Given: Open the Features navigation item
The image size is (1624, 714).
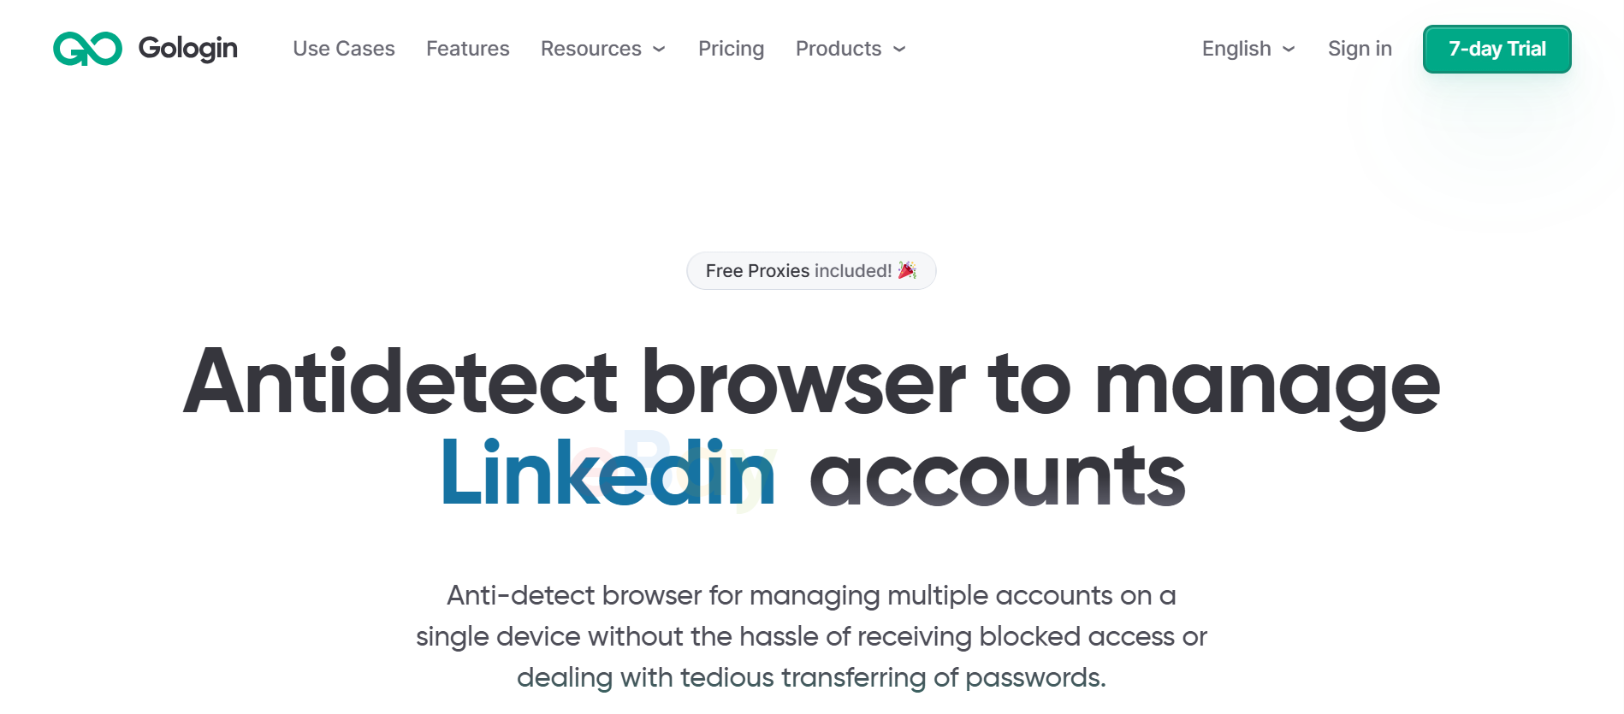Looking at the screenshot, I should click(467, 49).
